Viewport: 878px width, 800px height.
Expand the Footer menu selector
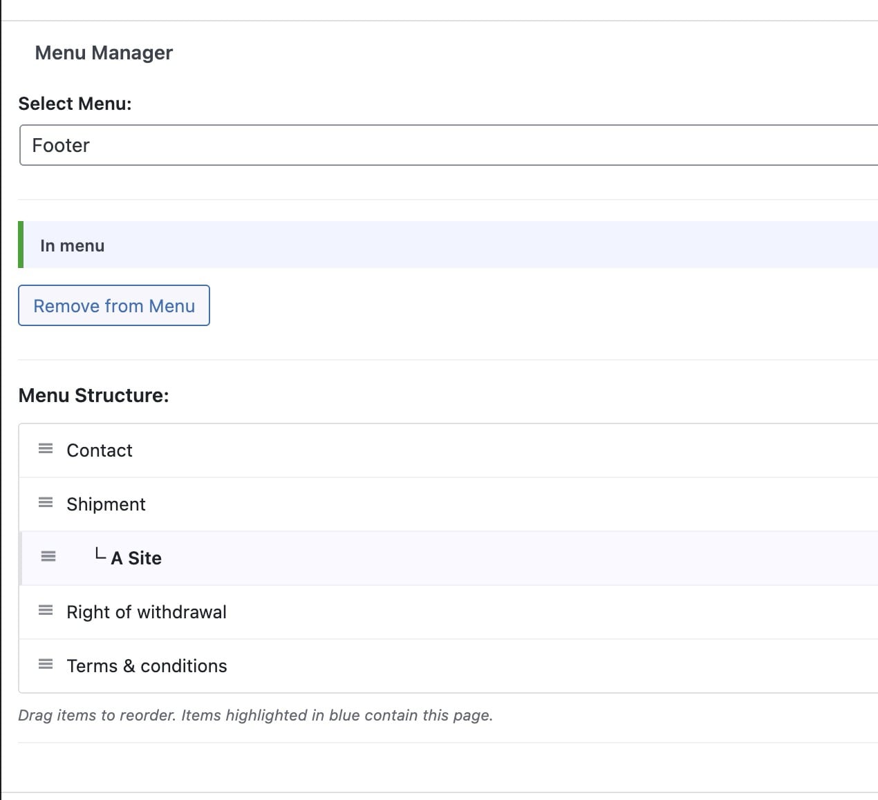442,145
